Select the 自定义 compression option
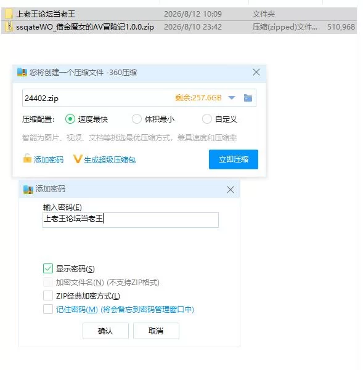The width and height of the screenshot is (363, 370). point(207,119)
